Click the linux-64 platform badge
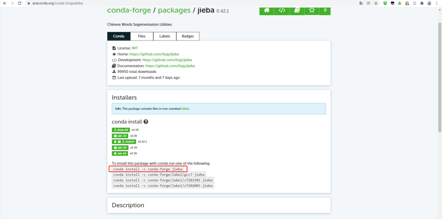 pos(121,130)
